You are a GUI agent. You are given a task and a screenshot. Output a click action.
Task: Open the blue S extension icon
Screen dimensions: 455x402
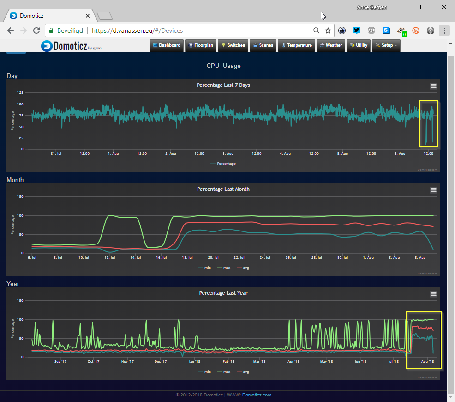coord(386,30)
